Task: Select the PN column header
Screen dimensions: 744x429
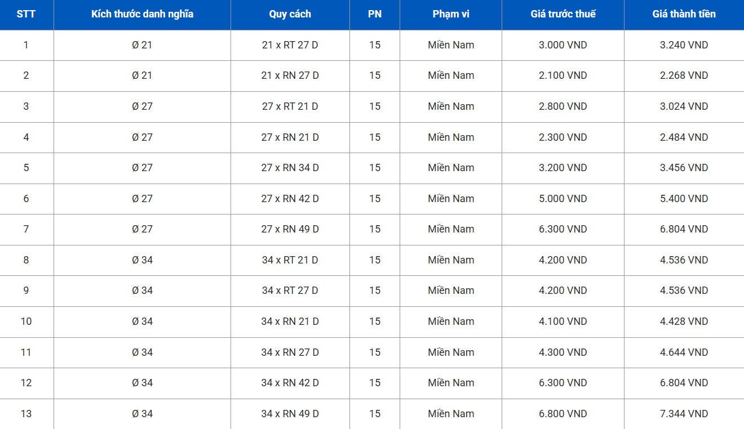Action: (x=375, y=14)
